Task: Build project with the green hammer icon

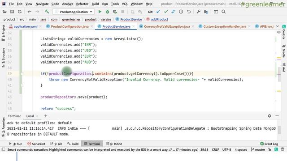Action: 47,12
